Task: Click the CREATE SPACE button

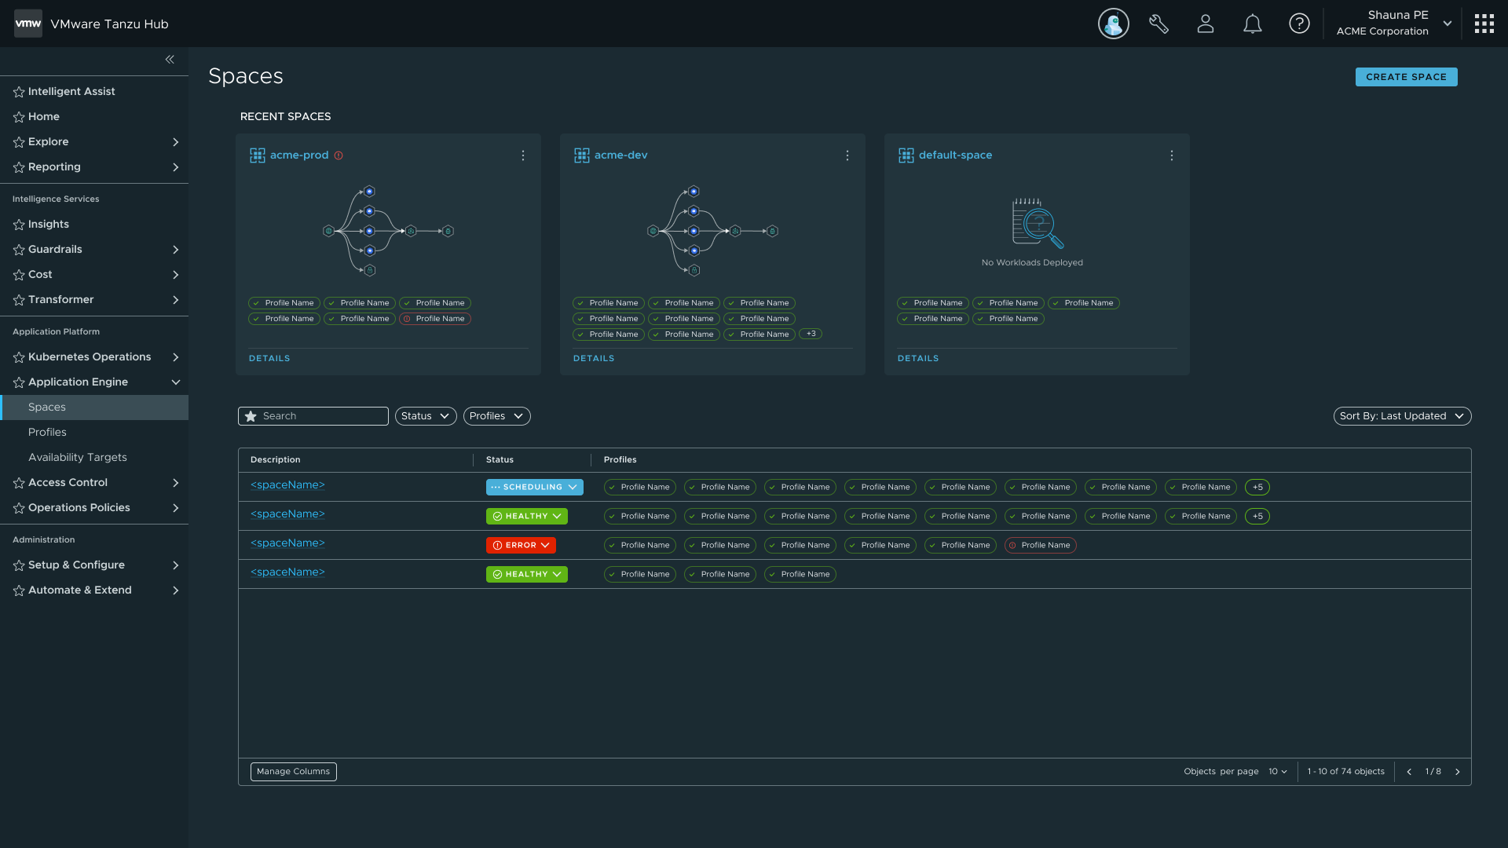Action: pos(1406,77)
